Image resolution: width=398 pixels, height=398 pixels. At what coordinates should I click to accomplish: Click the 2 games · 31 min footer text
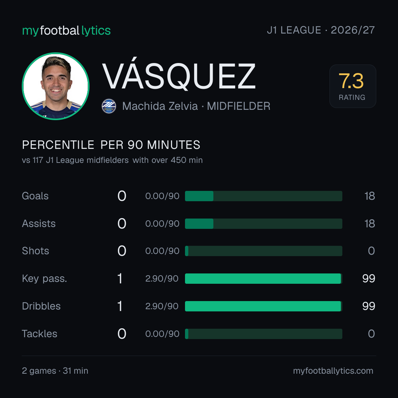point(55,371)
